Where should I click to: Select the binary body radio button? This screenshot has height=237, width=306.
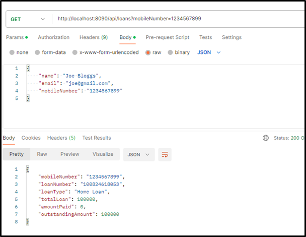coord(170,52)
